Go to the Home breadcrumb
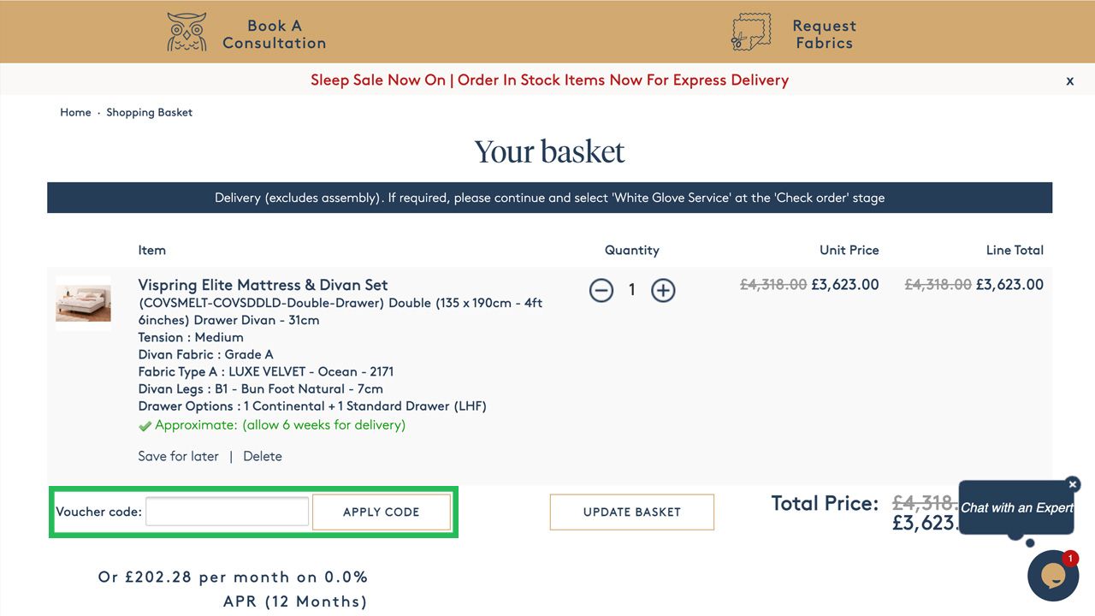The width and height of the screenshot is (1095, 616). click(75, 112)
